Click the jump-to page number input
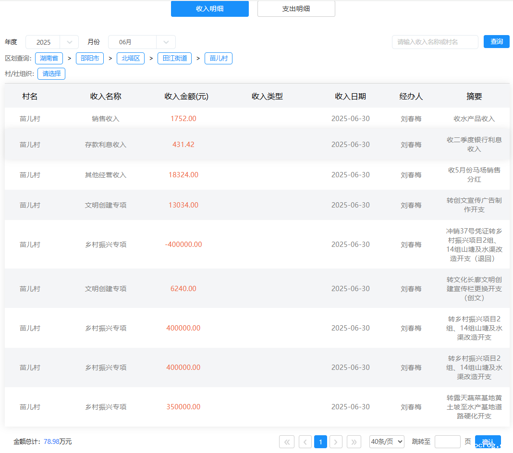 pos(447,442)
